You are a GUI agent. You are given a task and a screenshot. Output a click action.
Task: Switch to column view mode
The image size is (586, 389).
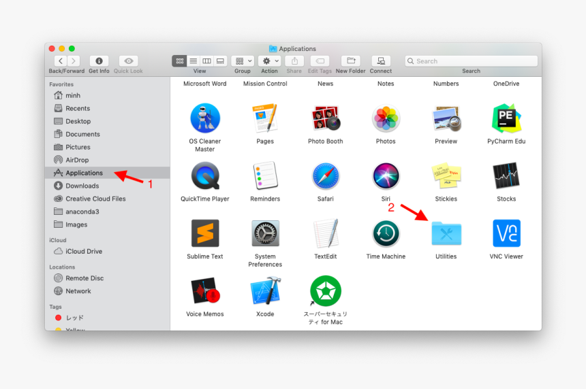tap(206, 61)
